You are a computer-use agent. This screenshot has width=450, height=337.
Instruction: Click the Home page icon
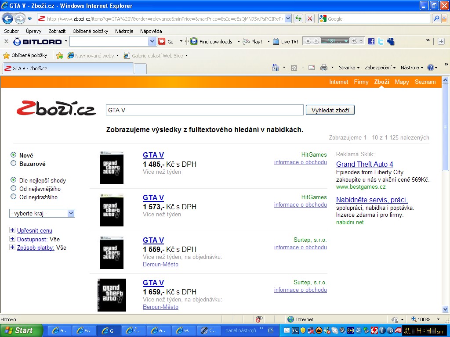tap(276, 68)
